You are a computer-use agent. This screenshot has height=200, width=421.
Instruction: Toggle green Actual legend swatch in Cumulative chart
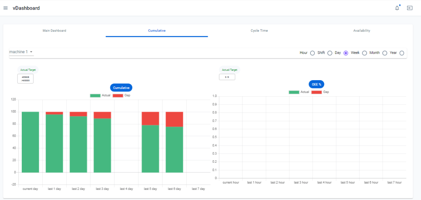95,96
